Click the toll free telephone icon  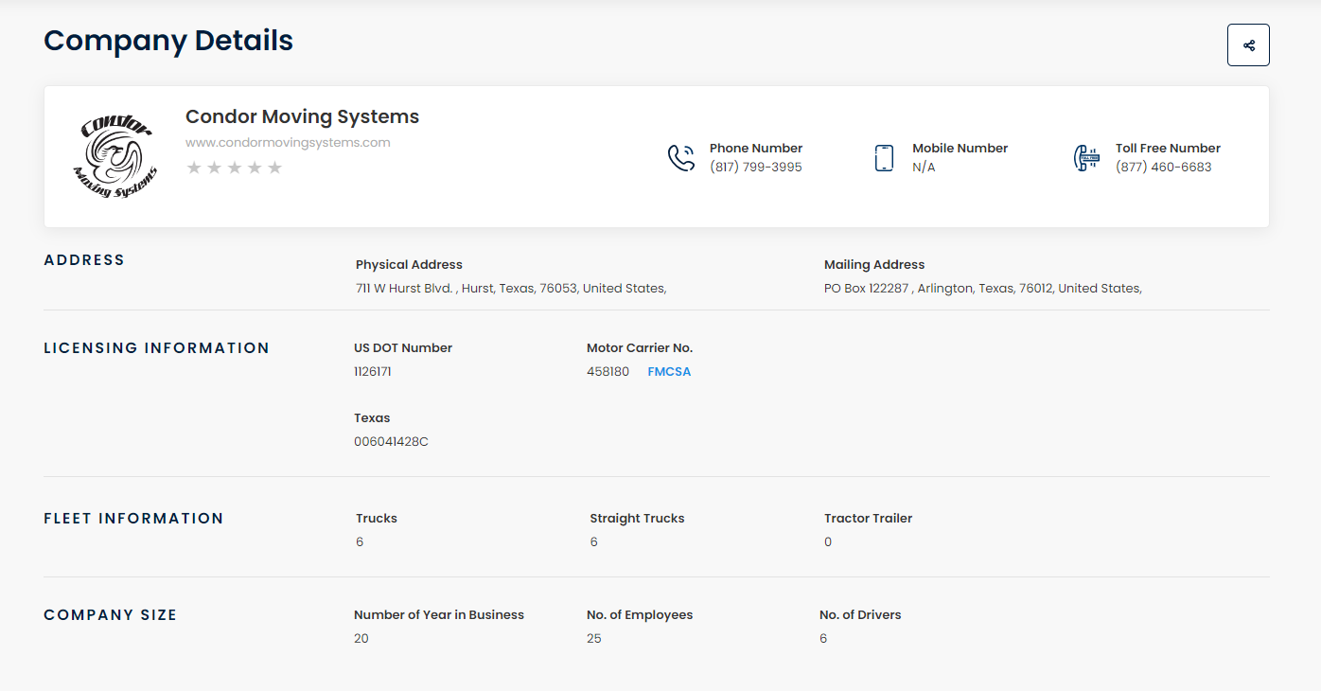(x=1086, y=158)
